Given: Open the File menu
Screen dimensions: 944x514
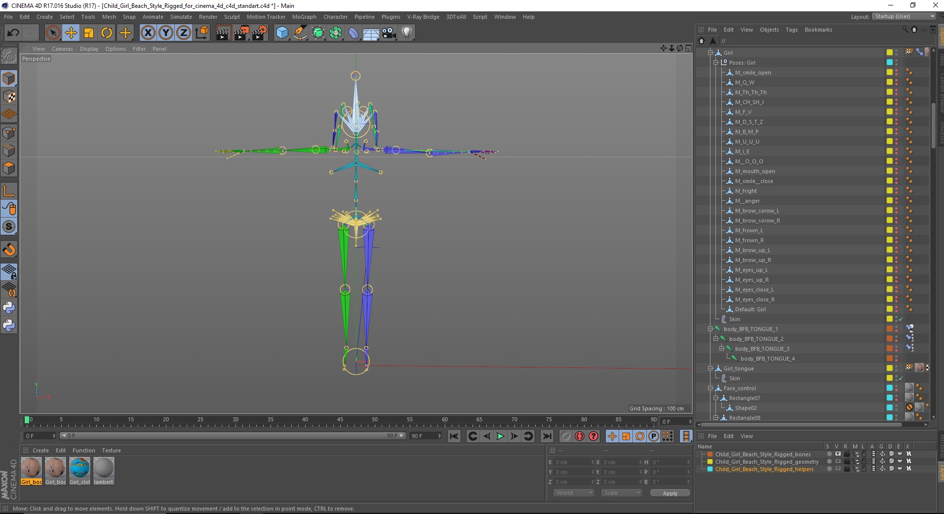Looking at the screenshot, I should point(8,17).
